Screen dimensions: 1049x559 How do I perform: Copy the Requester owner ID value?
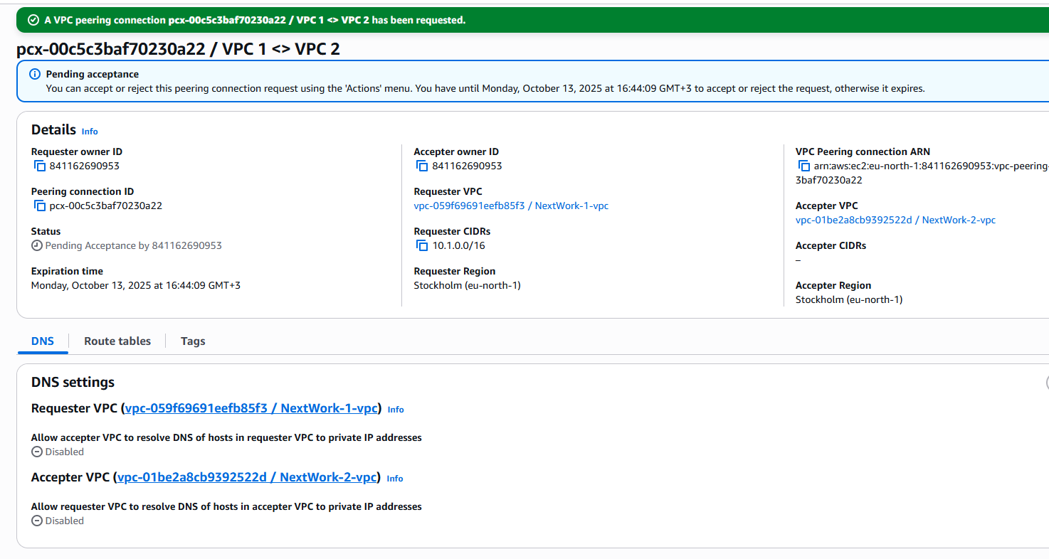[40, 166]
